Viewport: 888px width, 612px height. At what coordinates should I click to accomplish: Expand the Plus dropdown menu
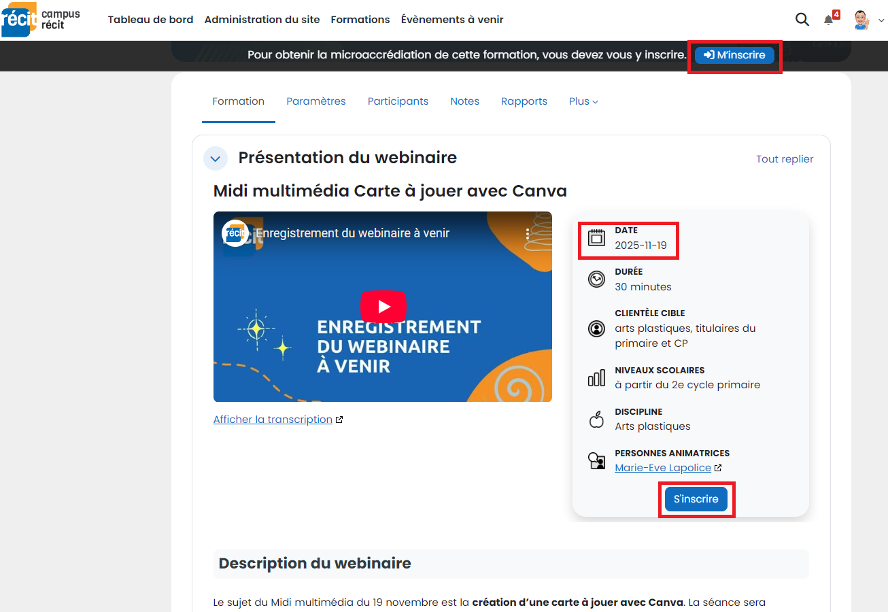click(583, 101)
